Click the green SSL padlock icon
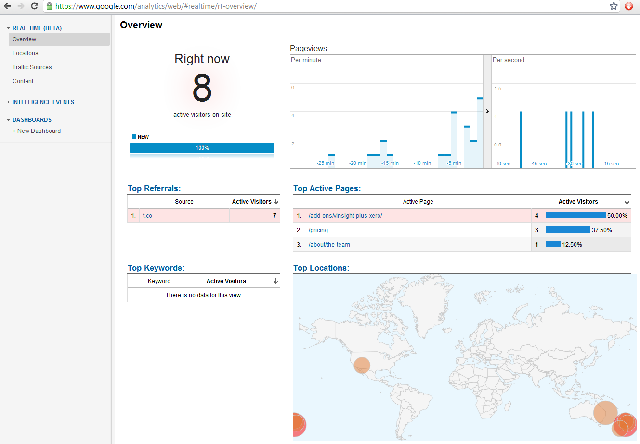This screenshot has height=444, width=640. point(49,6)
